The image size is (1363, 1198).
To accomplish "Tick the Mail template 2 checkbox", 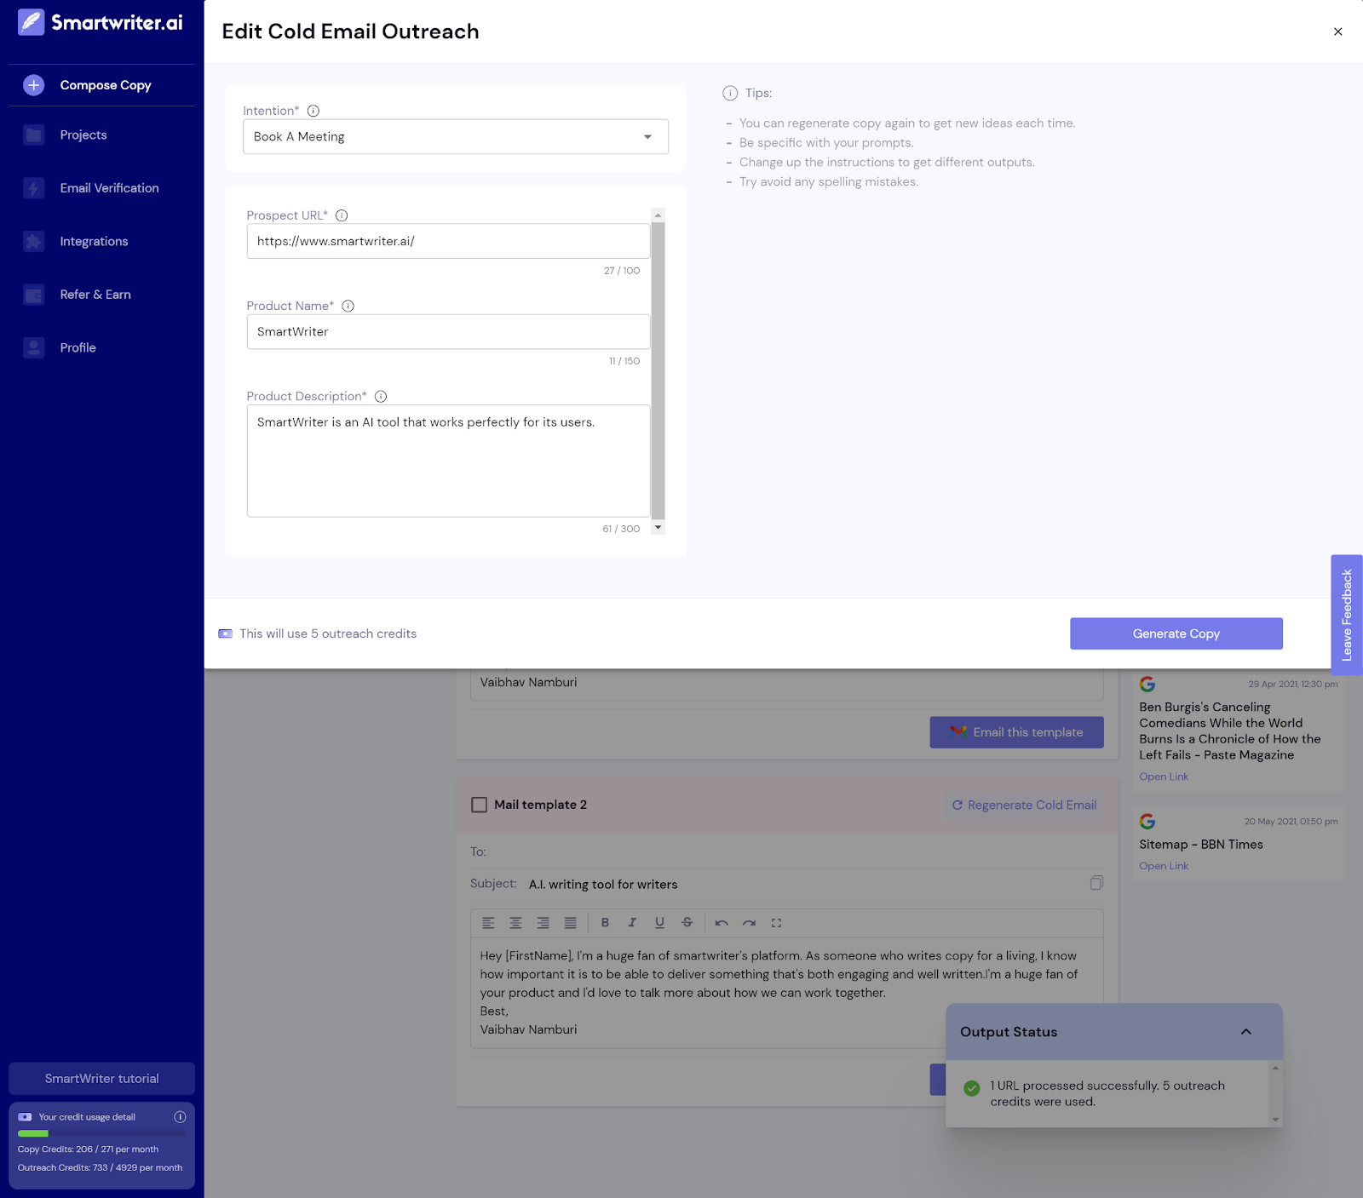I will 480,805.
